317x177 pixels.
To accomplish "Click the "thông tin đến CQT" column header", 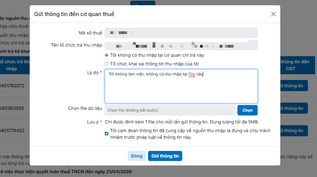I will click(295, 65).
